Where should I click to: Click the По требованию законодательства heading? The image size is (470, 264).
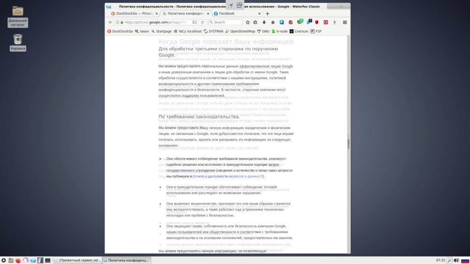click(x=199, y=116)
